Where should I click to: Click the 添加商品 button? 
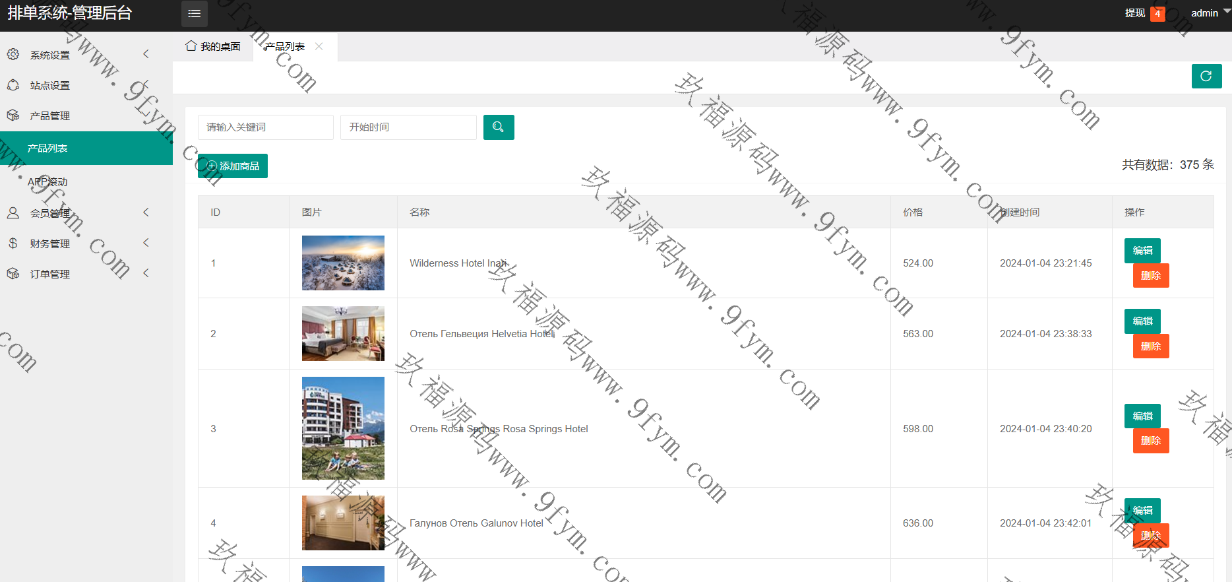click(x=233, y=166)
